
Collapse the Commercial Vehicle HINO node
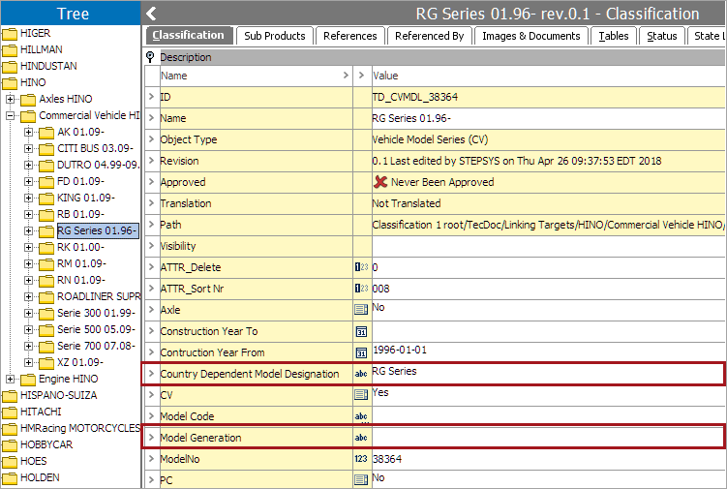pos(11,116)
